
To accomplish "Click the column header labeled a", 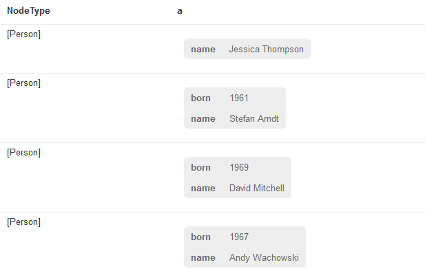I will [x=179, y=11].
